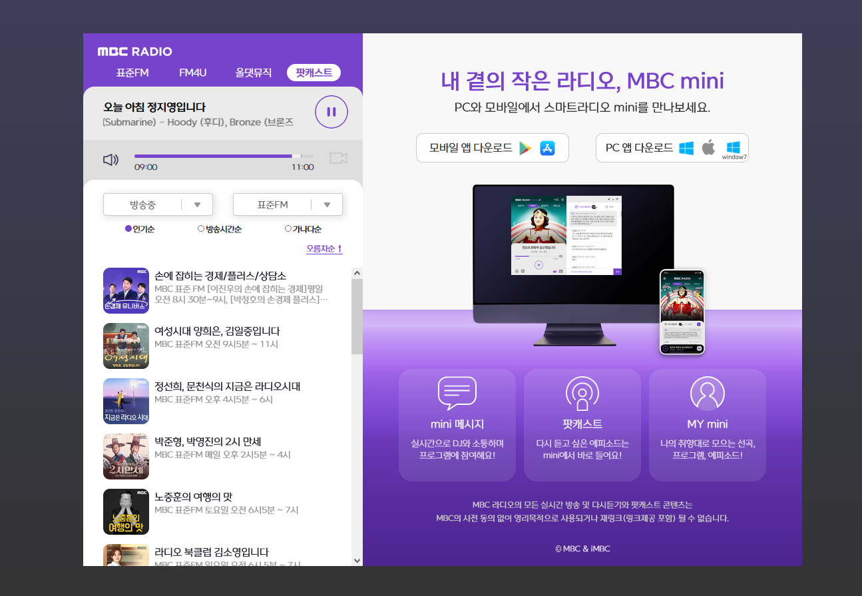Click the MY mini profile icon

708,394
